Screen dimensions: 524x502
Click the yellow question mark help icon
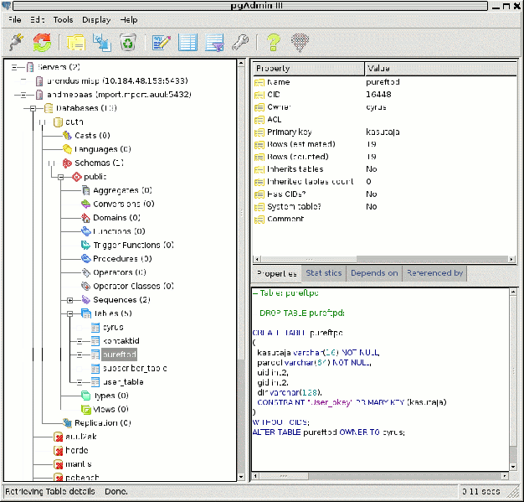(x=274, y=43)
